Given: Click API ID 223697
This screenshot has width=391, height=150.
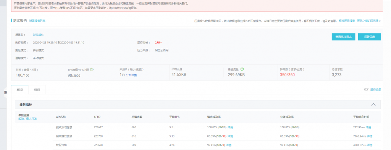Looking at the screenshot, I should tap(98, 127).
